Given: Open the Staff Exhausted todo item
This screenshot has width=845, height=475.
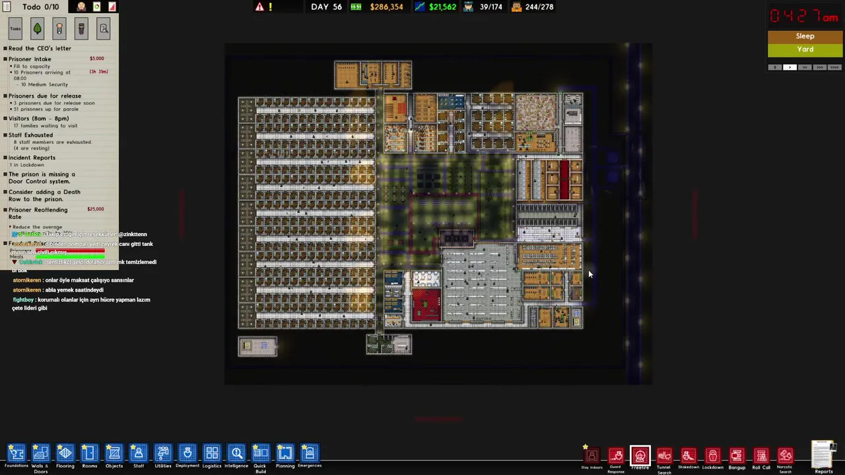Looking at the screenshot, I should coord(30,135).
